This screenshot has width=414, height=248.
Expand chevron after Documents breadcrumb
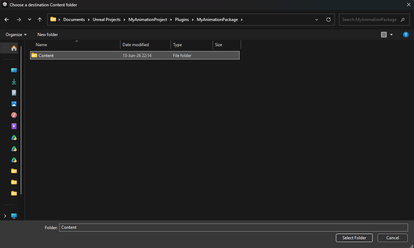pyautogui.click(x=89, y=20)
